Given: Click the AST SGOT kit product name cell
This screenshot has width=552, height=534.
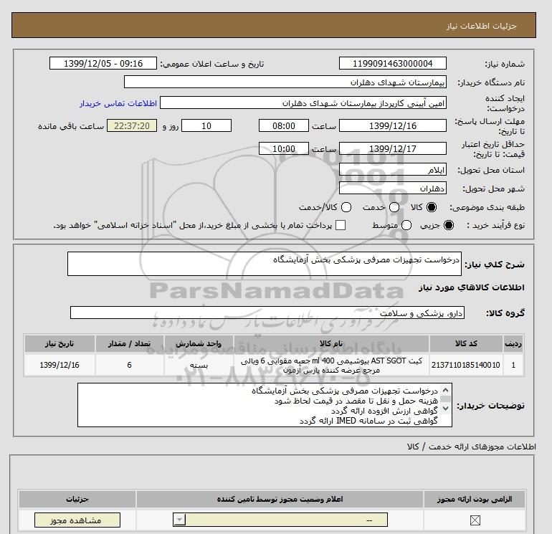Looking at the screenshot, I should (x=331, y=365).
